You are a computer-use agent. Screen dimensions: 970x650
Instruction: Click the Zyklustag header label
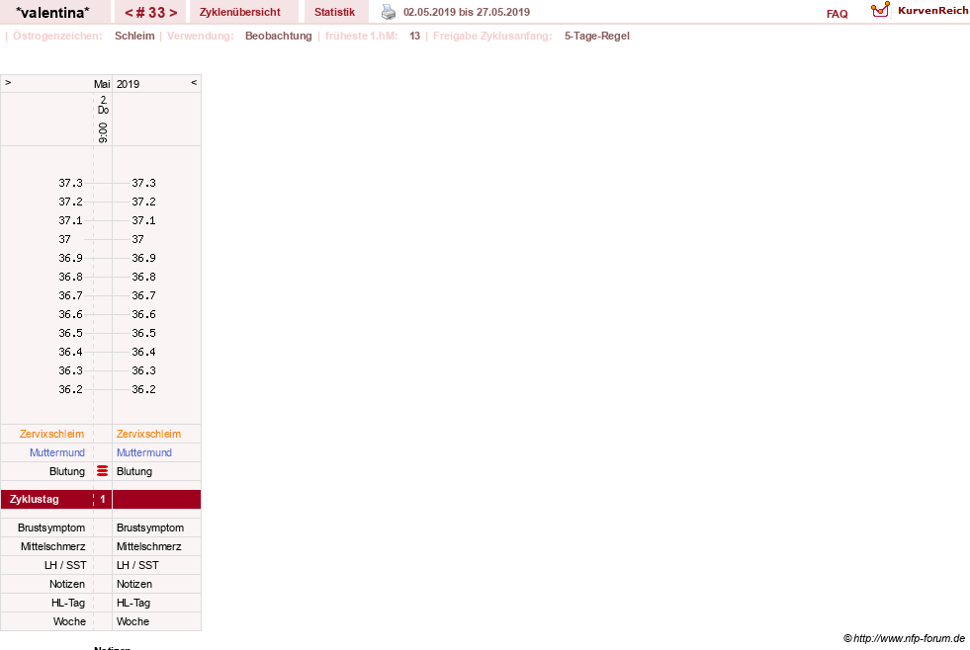[34, 499]
